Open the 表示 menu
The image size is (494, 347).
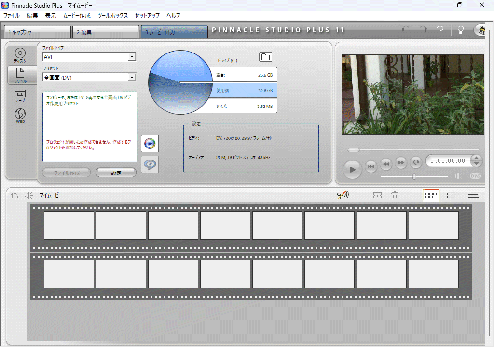click(x=50, y=16)
